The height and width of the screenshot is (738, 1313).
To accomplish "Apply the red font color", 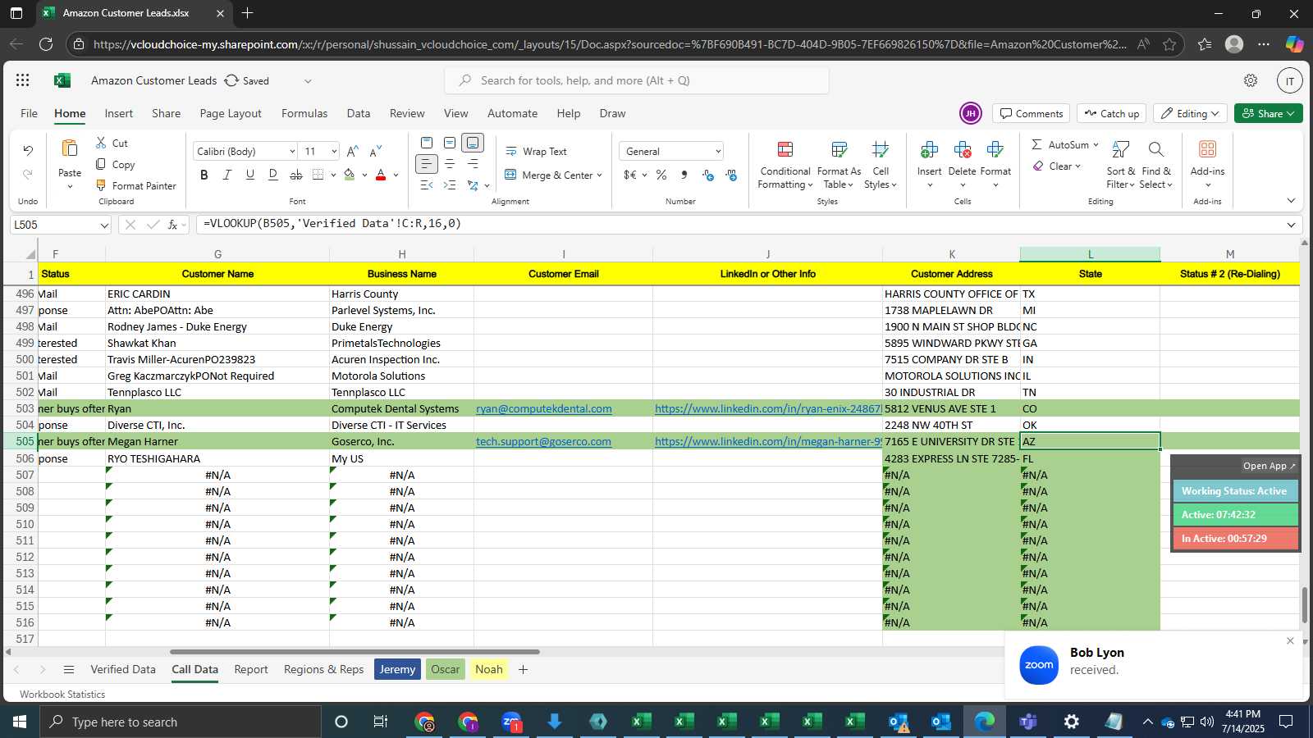I will [381, 175].
